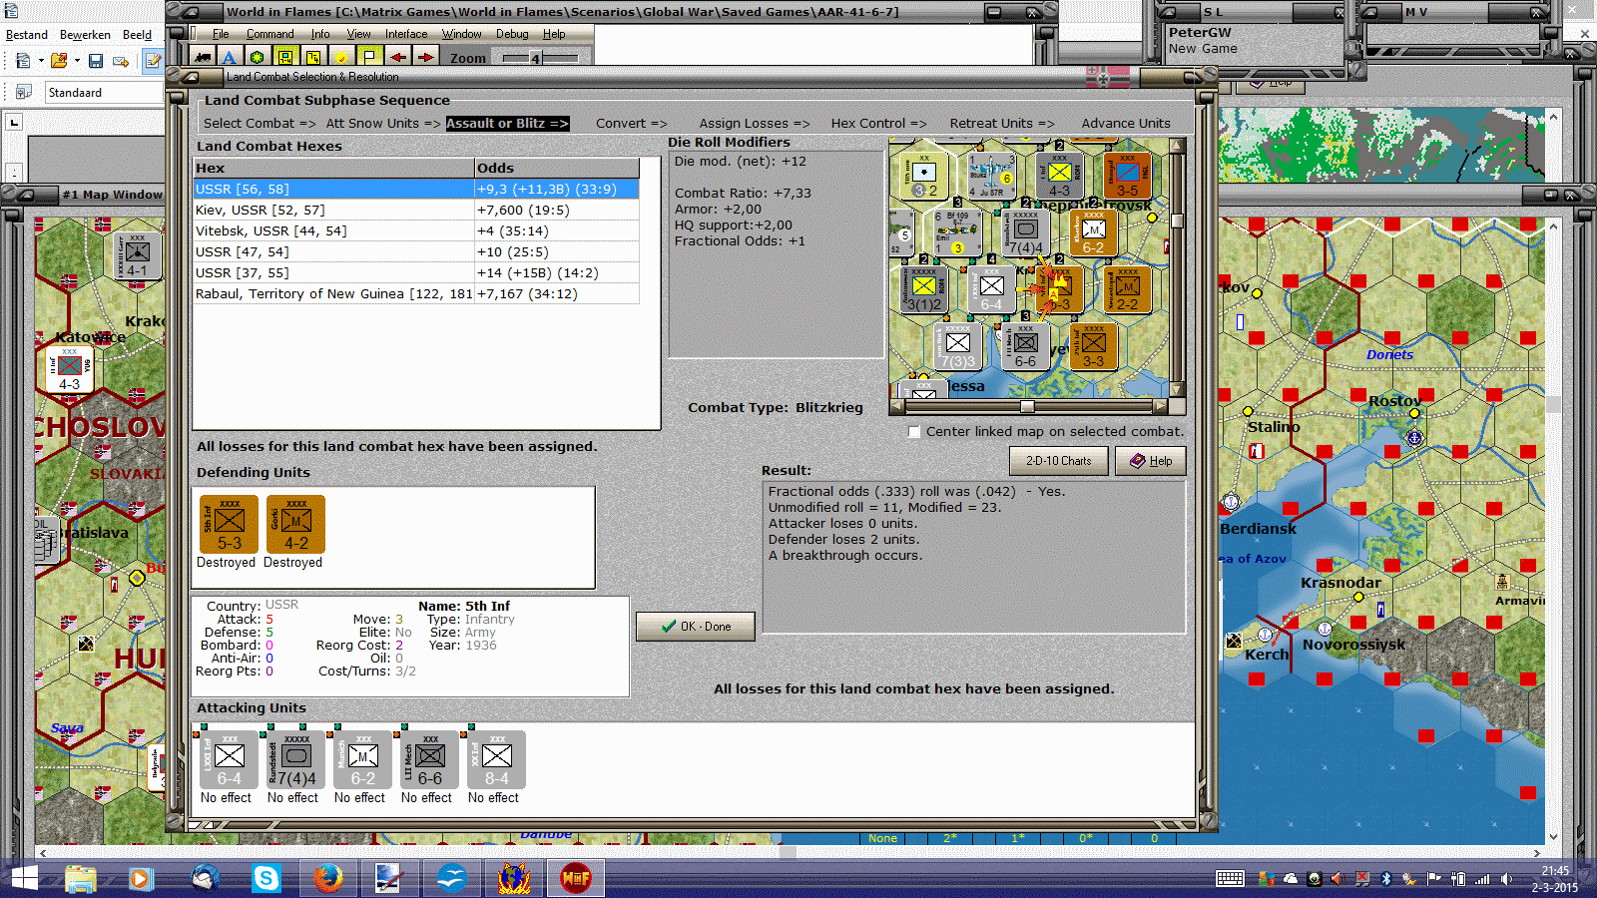
Task: Click the Assault or Blitz subphase step
Action: pyautogui.click(x=507, y=124)
